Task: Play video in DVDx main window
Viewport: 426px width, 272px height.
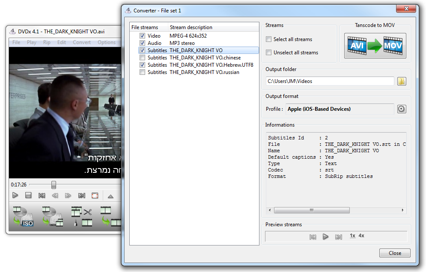Action: point(15,195)
